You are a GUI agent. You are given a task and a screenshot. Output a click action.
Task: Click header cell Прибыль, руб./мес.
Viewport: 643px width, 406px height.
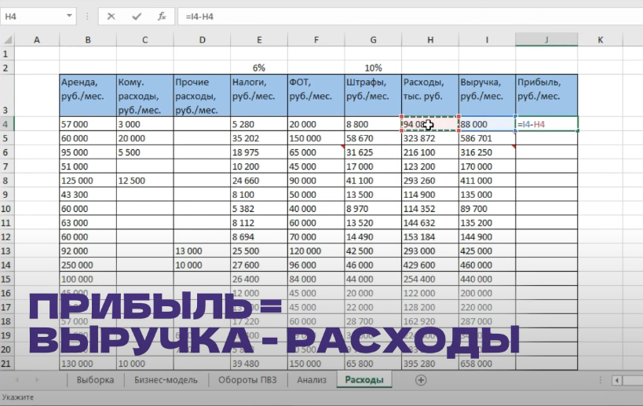click(546, 96)
